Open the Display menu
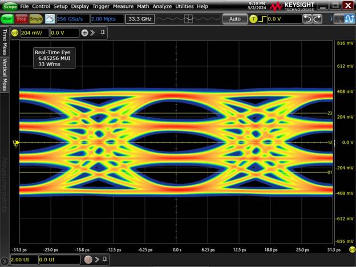 tap(80, 6)
